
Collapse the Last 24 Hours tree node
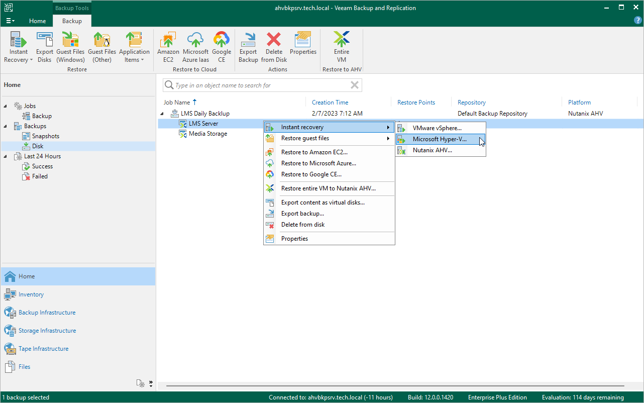(x=7, y=156)
